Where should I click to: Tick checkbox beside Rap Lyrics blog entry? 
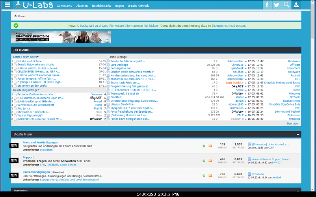tap(15, 108)
